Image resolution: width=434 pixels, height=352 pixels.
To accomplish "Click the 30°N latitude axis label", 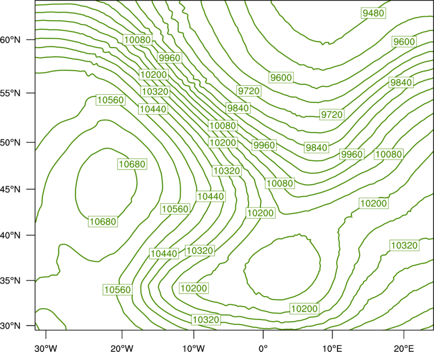I will click(x=10, y=326).
